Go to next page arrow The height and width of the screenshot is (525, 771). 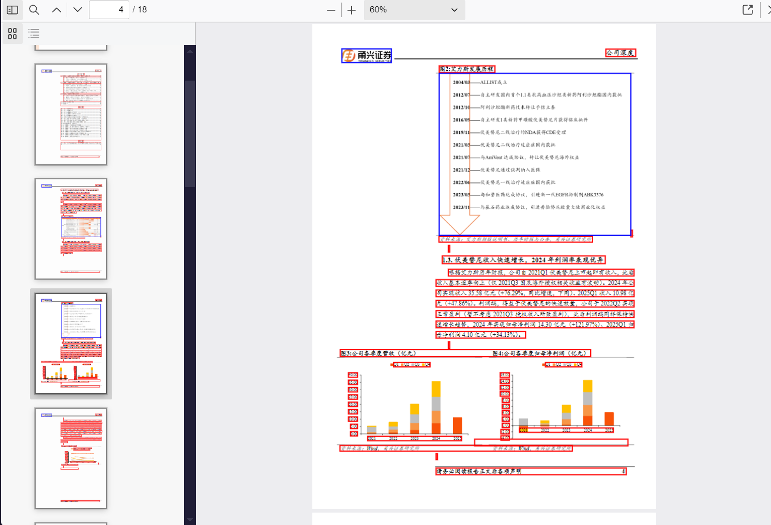click(78, 10)
